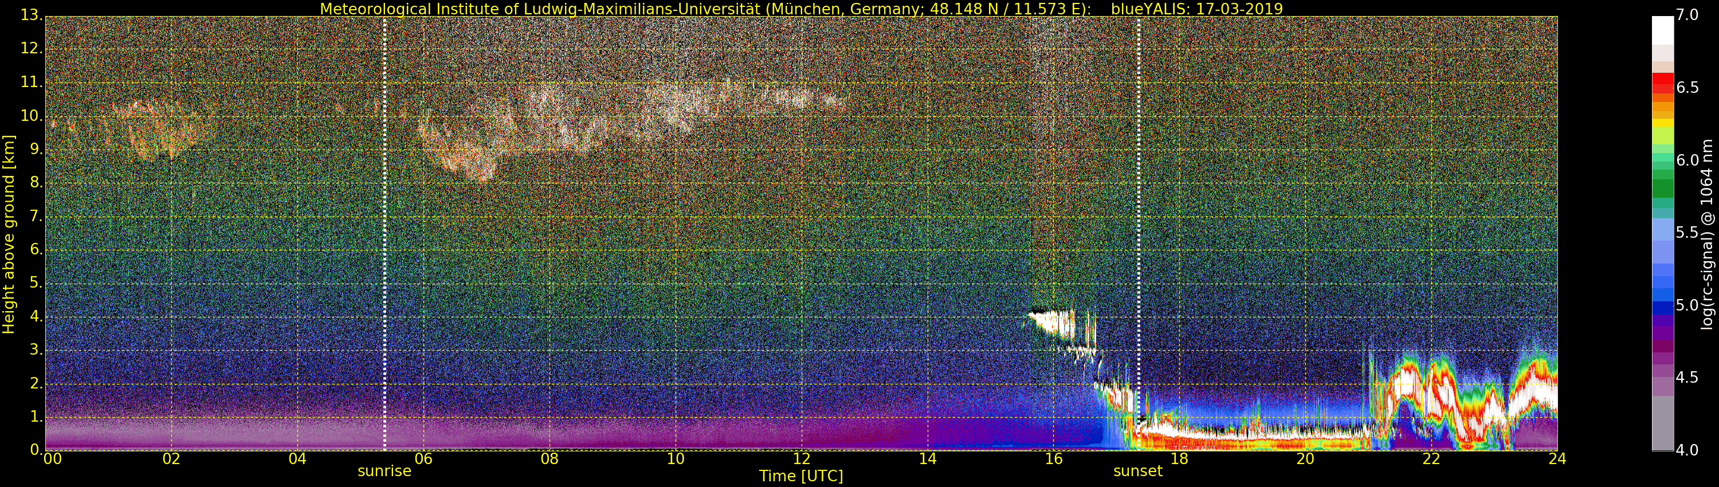Click the '13' tick on the height axis
This screenshot has height=487, width=1719.
(x=31, y=16)
